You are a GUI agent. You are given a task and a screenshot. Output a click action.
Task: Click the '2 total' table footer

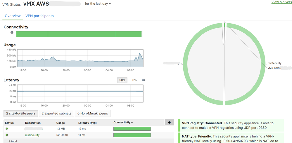click(x=13, y=141)
